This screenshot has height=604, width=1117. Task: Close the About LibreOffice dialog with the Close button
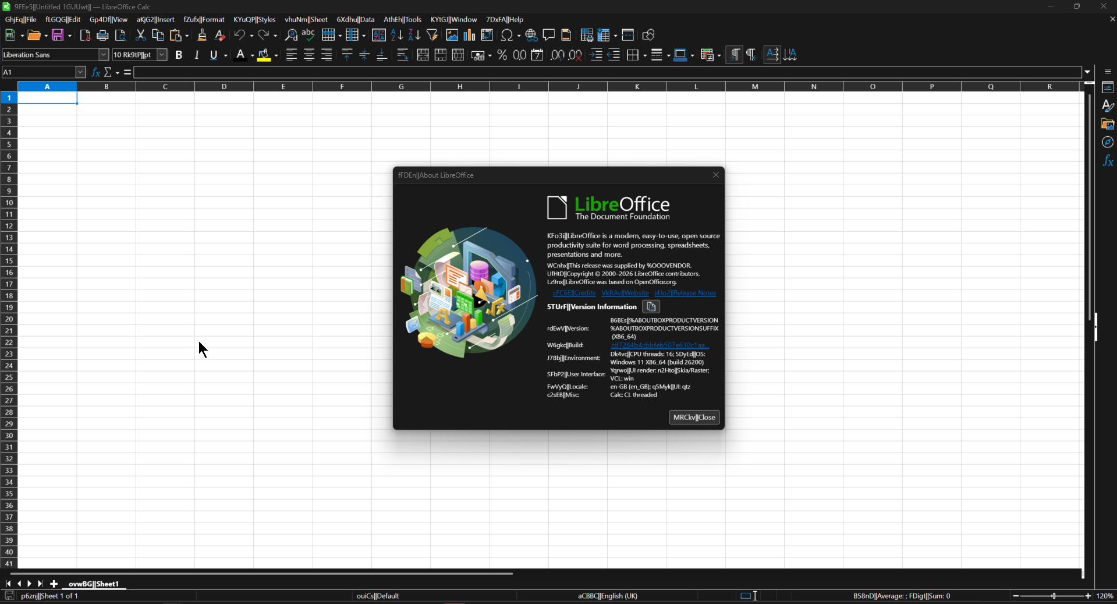(694, 418)
